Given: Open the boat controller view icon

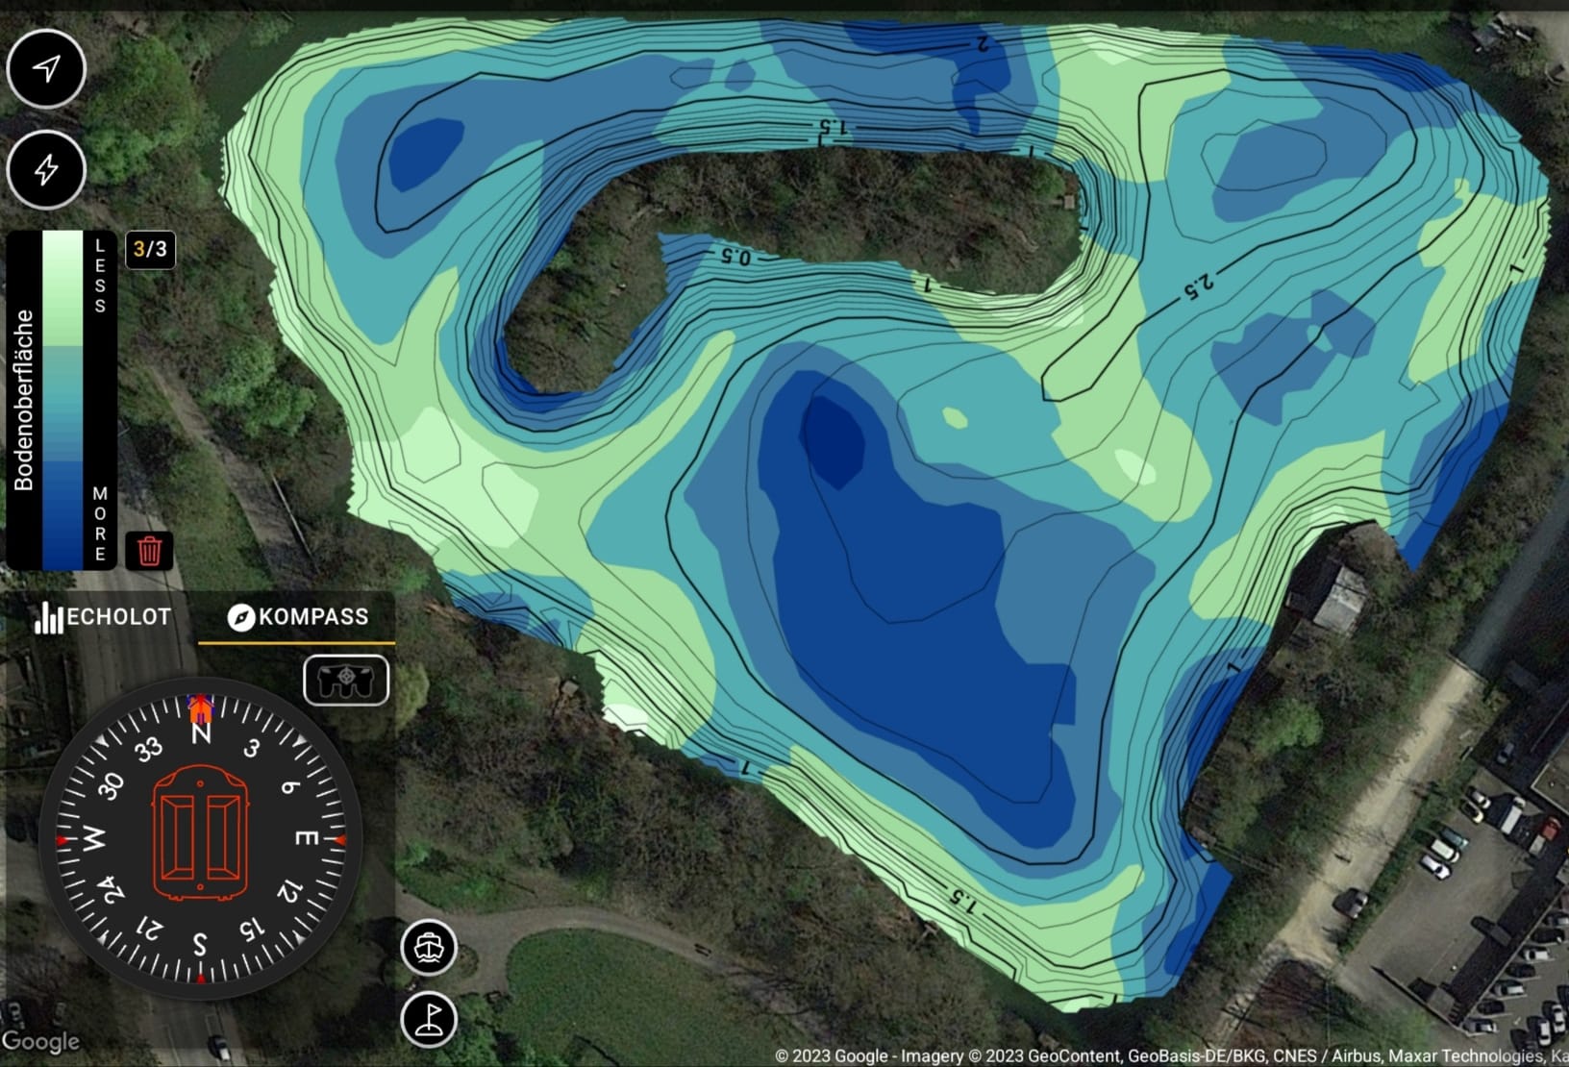Looking at the screenshot, I should coord(346,681).
